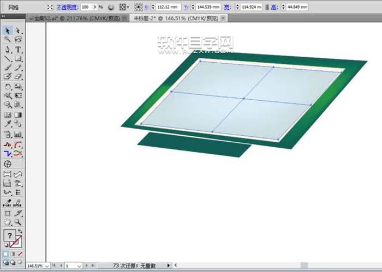Select the Rotate tool
The image size is (382, 272).
[x=8, y=87]
